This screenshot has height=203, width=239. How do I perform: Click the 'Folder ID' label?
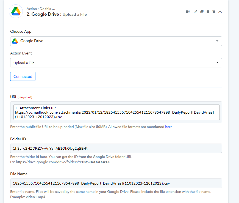click(x=18, y=139)
